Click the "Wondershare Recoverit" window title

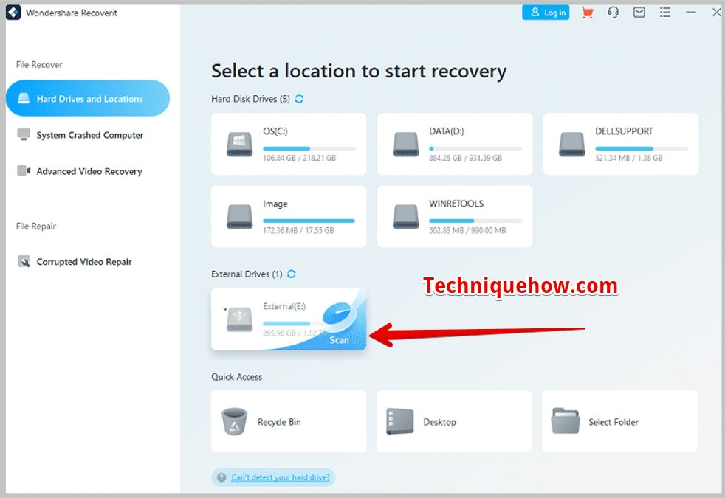[x=72, y=13]
